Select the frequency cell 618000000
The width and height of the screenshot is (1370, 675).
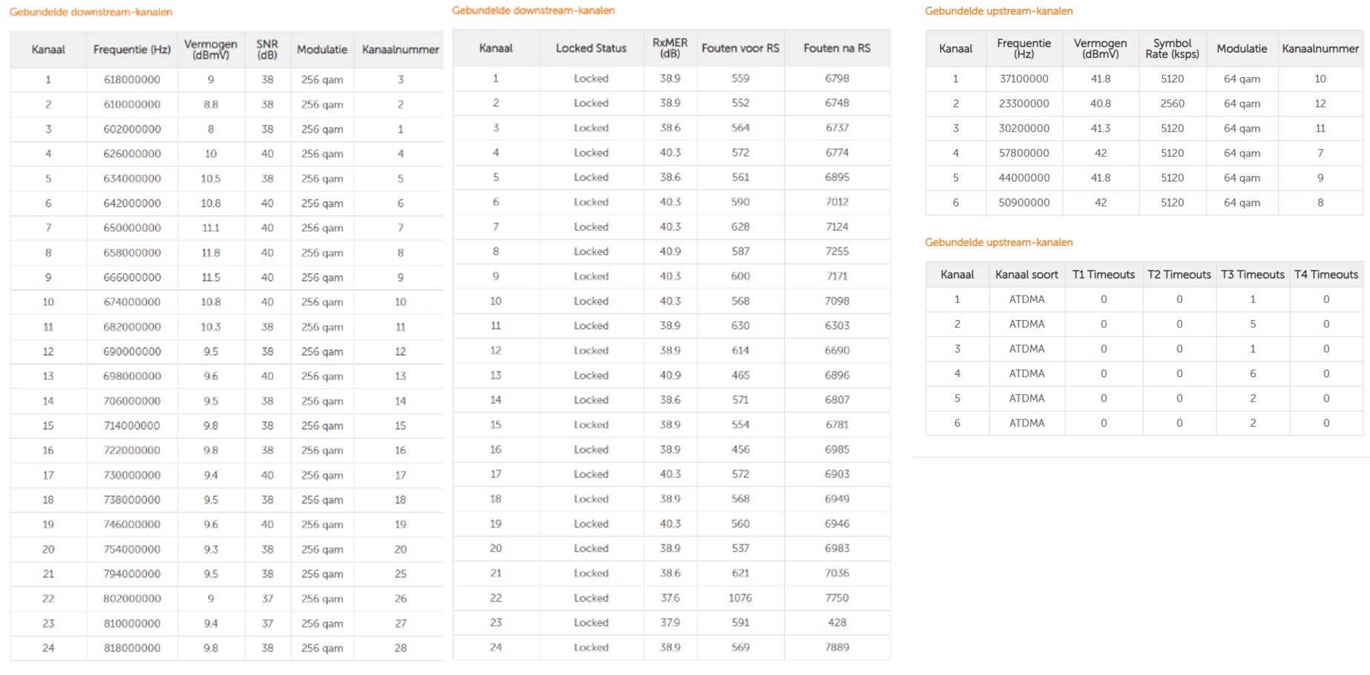point(132,79)
